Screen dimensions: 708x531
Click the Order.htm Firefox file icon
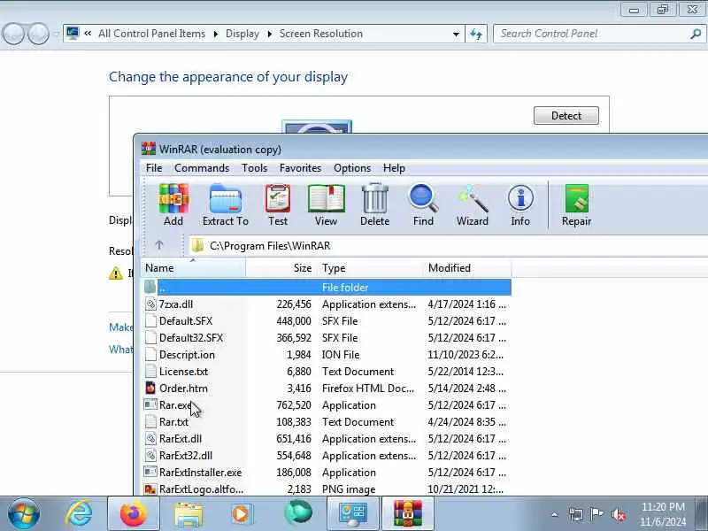pyautogui.click(x=150, y=389)
